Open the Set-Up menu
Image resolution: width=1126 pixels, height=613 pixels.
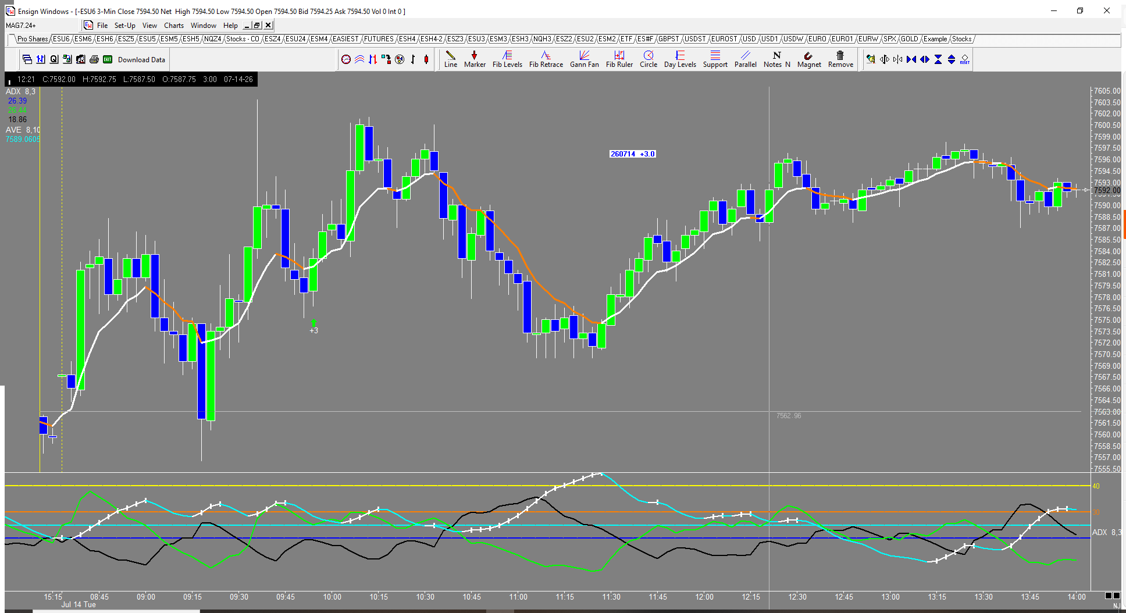coord(125,26)
